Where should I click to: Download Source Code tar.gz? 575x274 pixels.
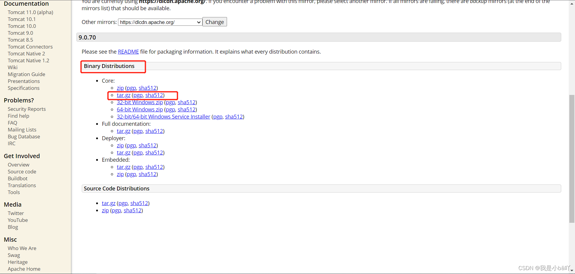pos(108,203)
